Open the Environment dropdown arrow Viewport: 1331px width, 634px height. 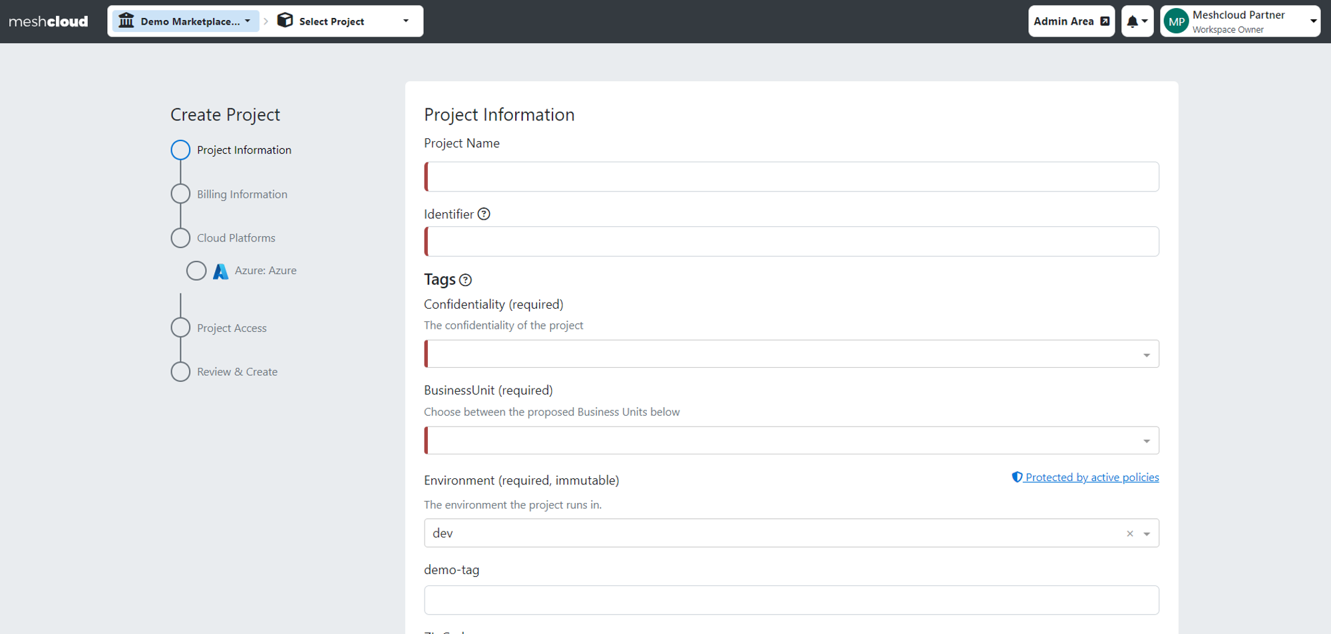(1147, 534)
